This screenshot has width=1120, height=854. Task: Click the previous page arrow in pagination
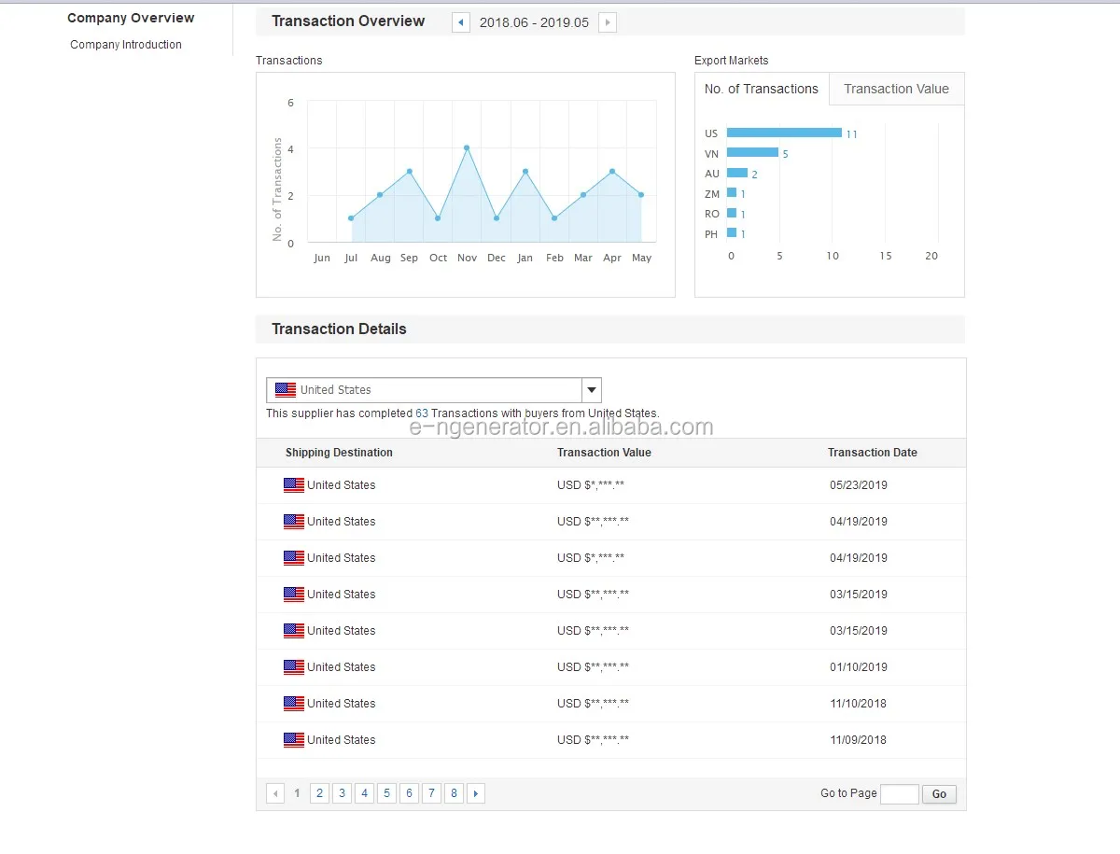click(x=275, y=793)
